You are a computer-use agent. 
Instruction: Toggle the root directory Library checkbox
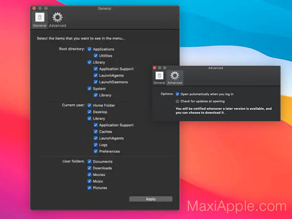(x=90, y=62)
